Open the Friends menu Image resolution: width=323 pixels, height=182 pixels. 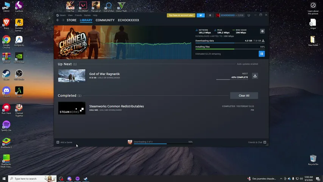78,15
